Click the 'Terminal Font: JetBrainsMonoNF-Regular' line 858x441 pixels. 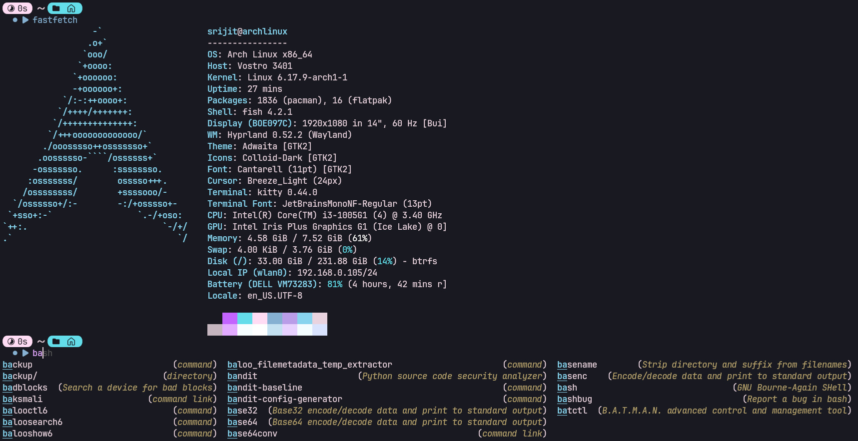point(320,204)
